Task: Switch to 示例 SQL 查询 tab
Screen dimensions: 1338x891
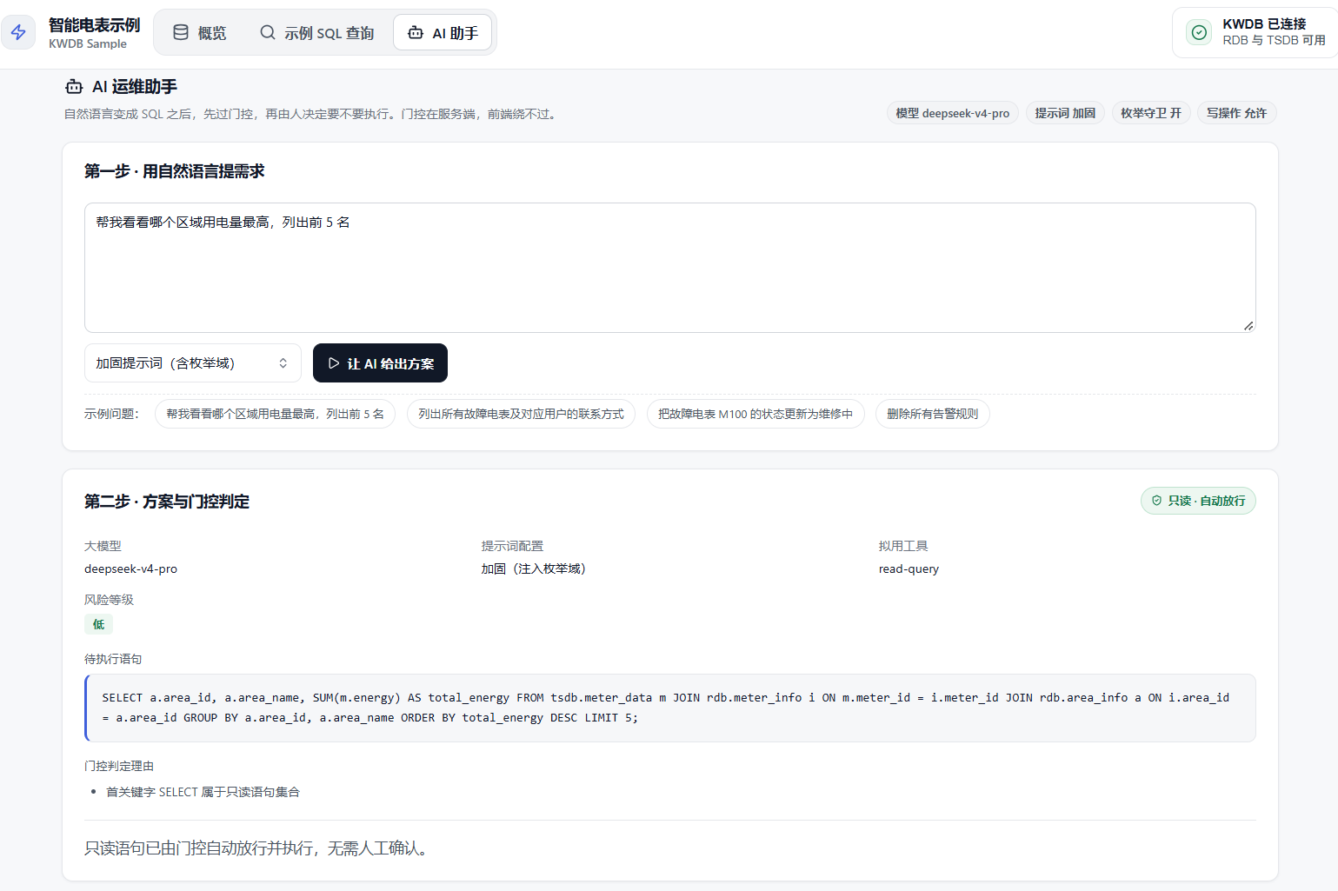Action: pyautogui.click(x=317, y=32)
